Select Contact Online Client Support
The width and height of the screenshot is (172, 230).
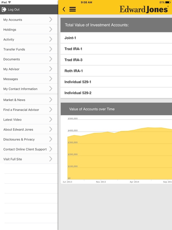pyautogui.click(x=29, y=149)
